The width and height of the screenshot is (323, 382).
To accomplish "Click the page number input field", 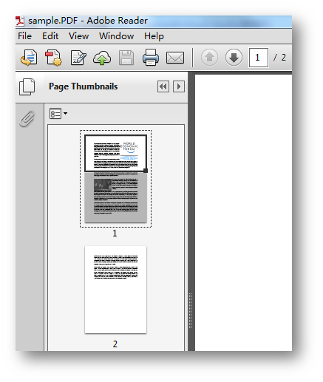I will [259, 58].
